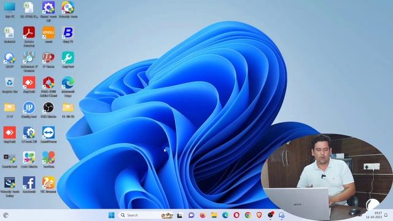Open the notification bell in system tray
This screenshot has height=221, width=393.
[386, 215]
